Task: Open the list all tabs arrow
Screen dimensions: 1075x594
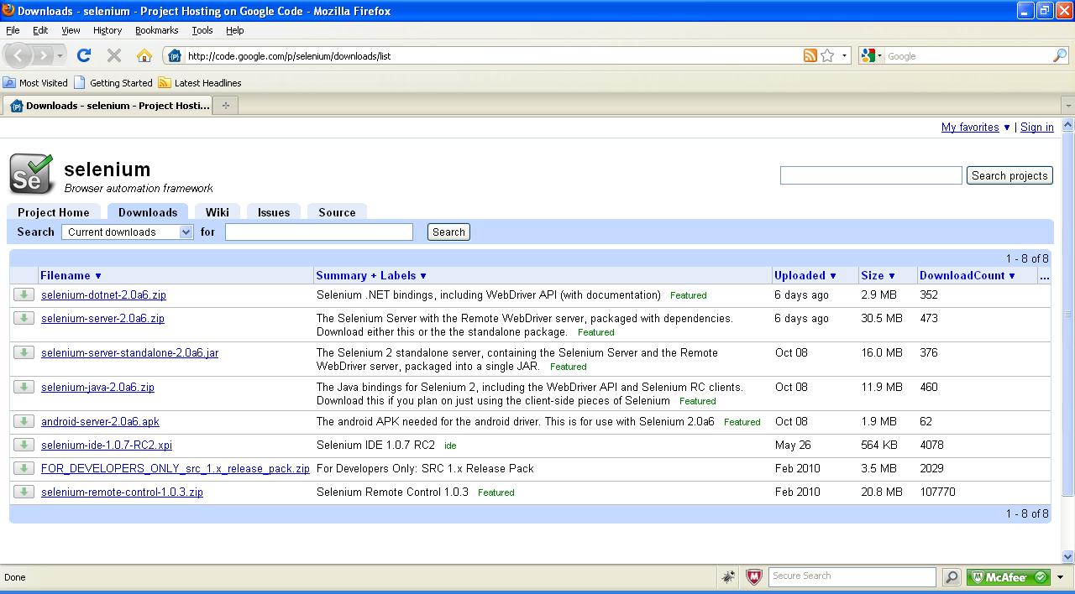Action: [1068, 106]
